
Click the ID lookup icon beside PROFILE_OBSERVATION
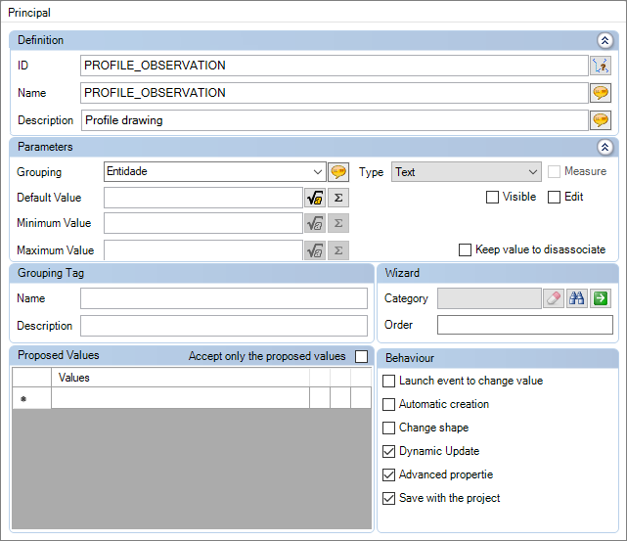601,66
